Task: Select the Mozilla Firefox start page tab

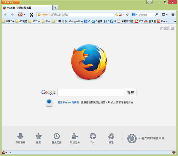Action: (27, 8)
